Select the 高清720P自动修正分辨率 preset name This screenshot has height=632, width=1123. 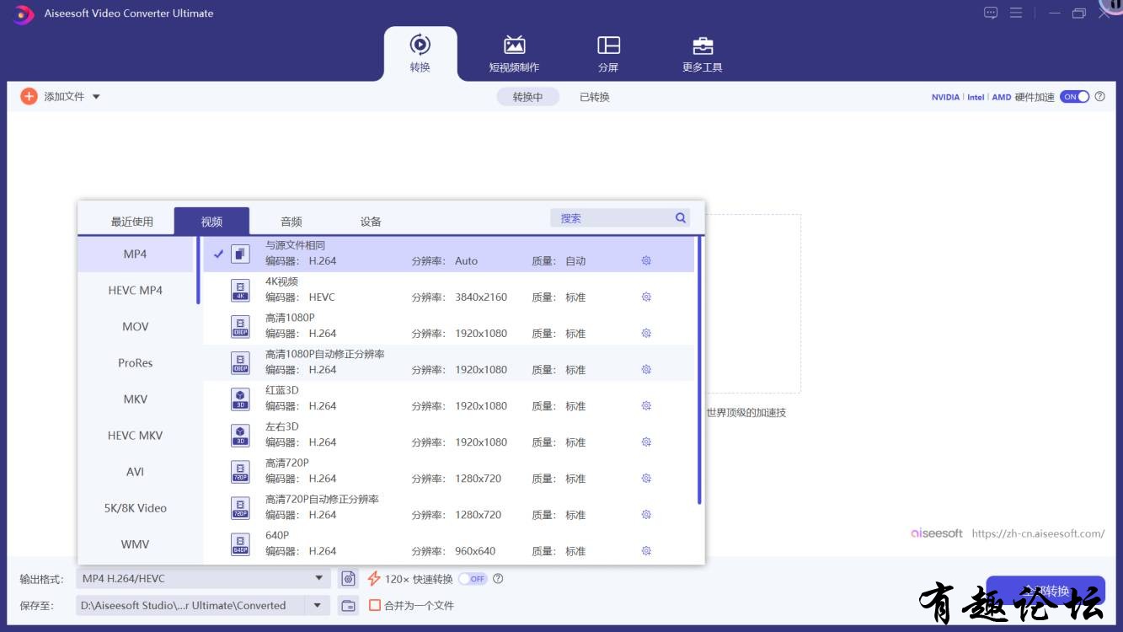click(x=322, y=499)
